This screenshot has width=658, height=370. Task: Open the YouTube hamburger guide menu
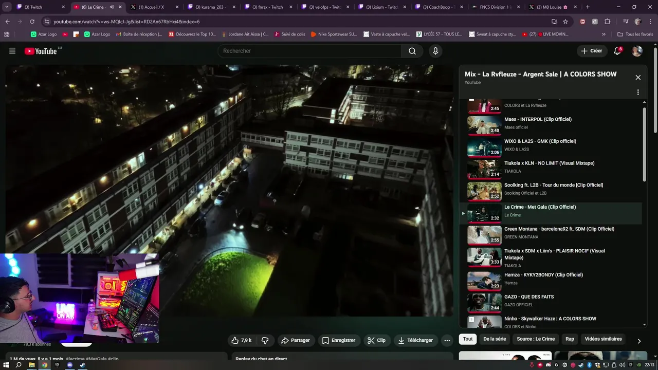(x=12, y=51)
